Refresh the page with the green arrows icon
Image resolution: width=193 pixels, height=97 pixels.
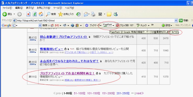(x=35, y=14)
